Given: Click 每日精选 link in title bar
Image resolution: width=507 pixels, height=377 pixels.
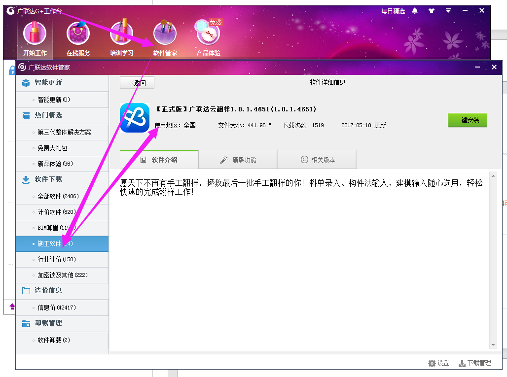Looking at the screenshot, I should click(x=393, y=11).
